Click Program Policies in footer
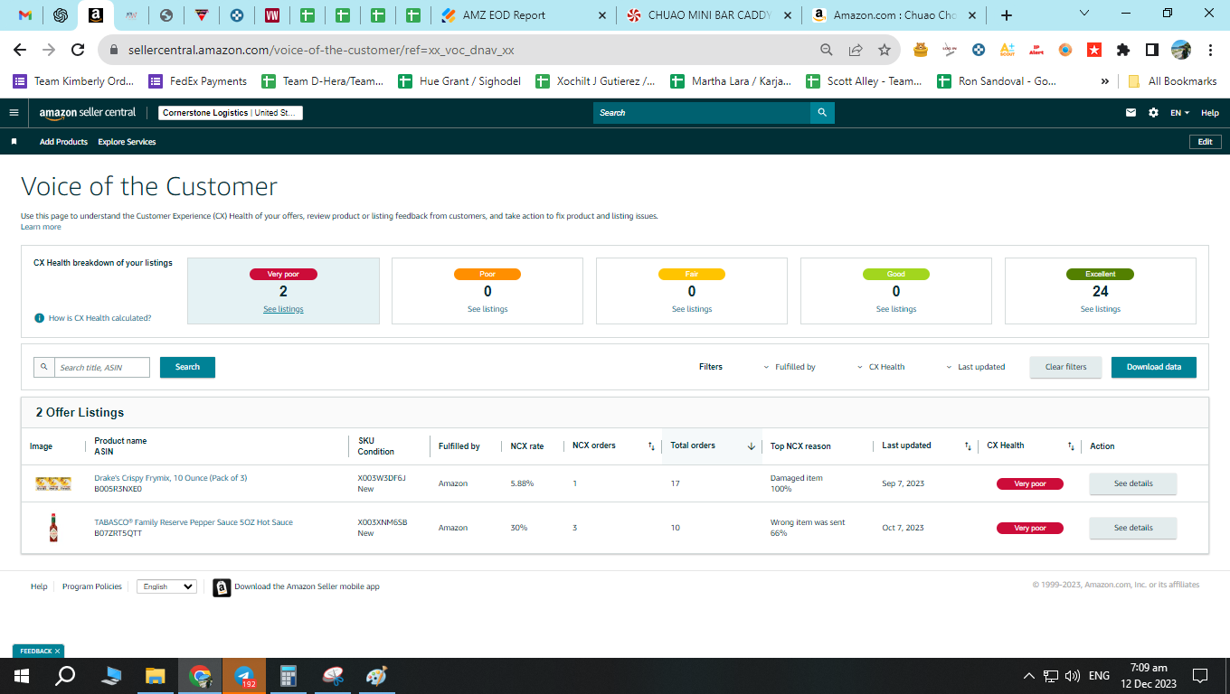The width and height of the screenshot is (1230, 694). [x=92, y=586]
